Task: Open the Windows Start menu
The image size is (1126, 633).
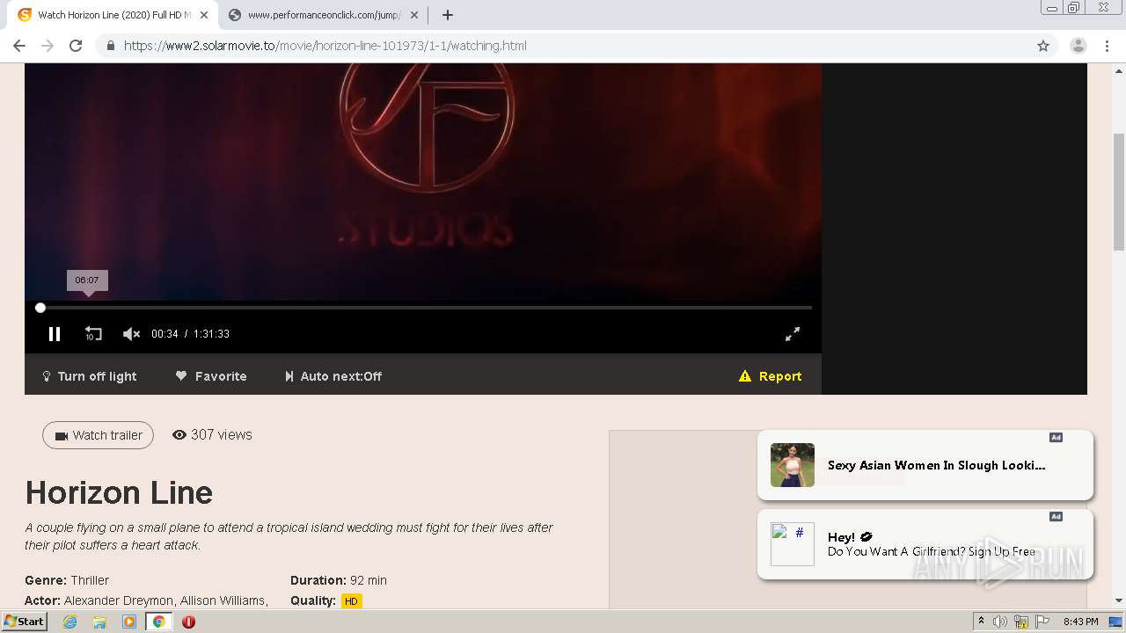Action: coord(24,622)
